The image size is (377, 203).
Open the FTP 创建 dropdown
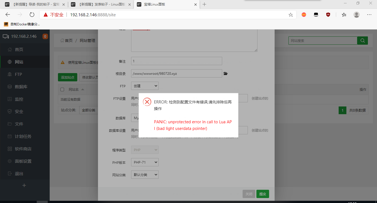click(x=145, y=86)
